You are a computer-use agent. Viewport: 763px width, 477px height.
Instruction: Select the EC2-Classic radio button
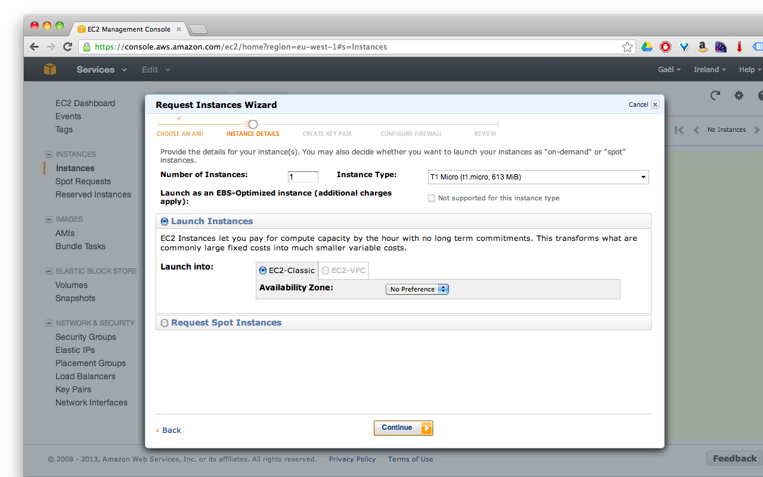(262, 270)
